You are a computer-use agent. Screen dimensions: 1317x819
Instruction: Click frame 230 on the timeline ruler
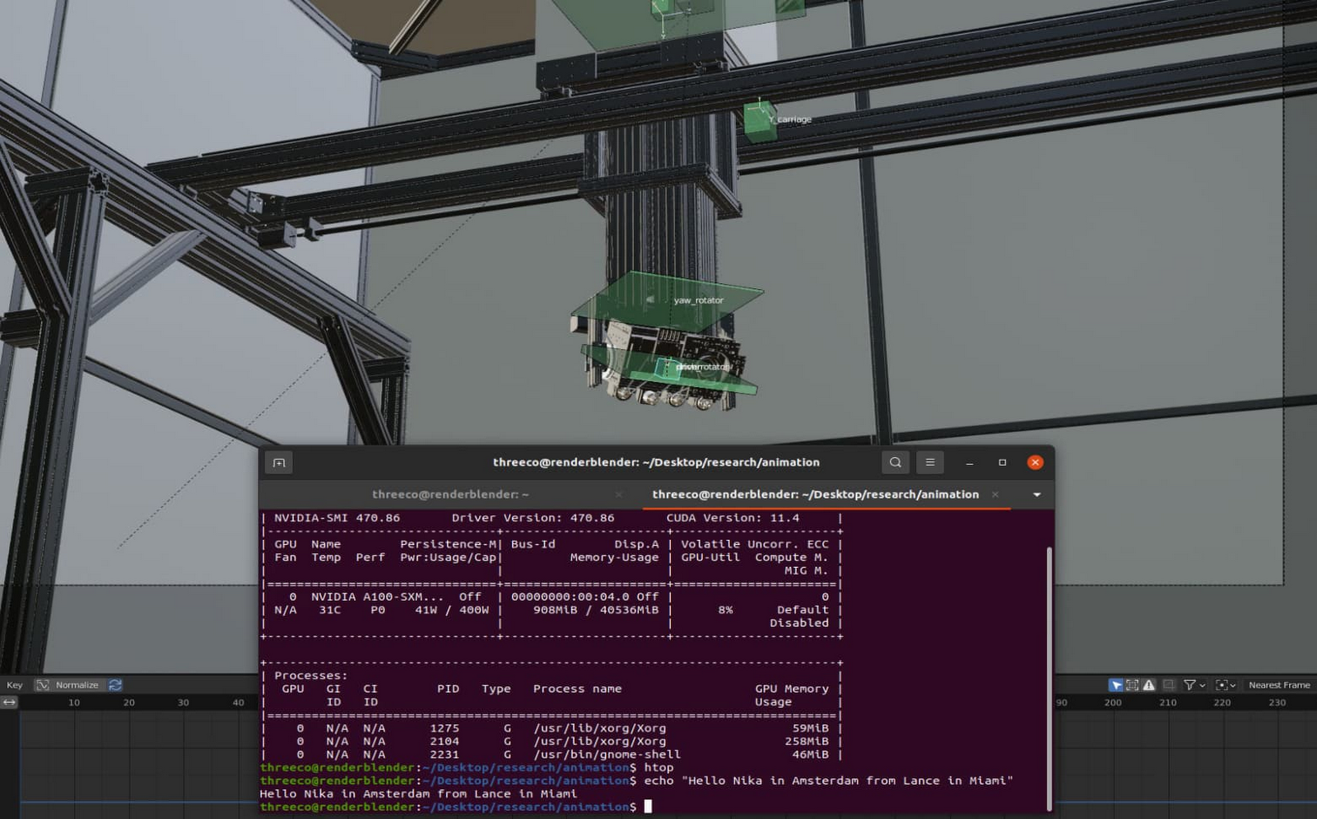point(1277,703)
